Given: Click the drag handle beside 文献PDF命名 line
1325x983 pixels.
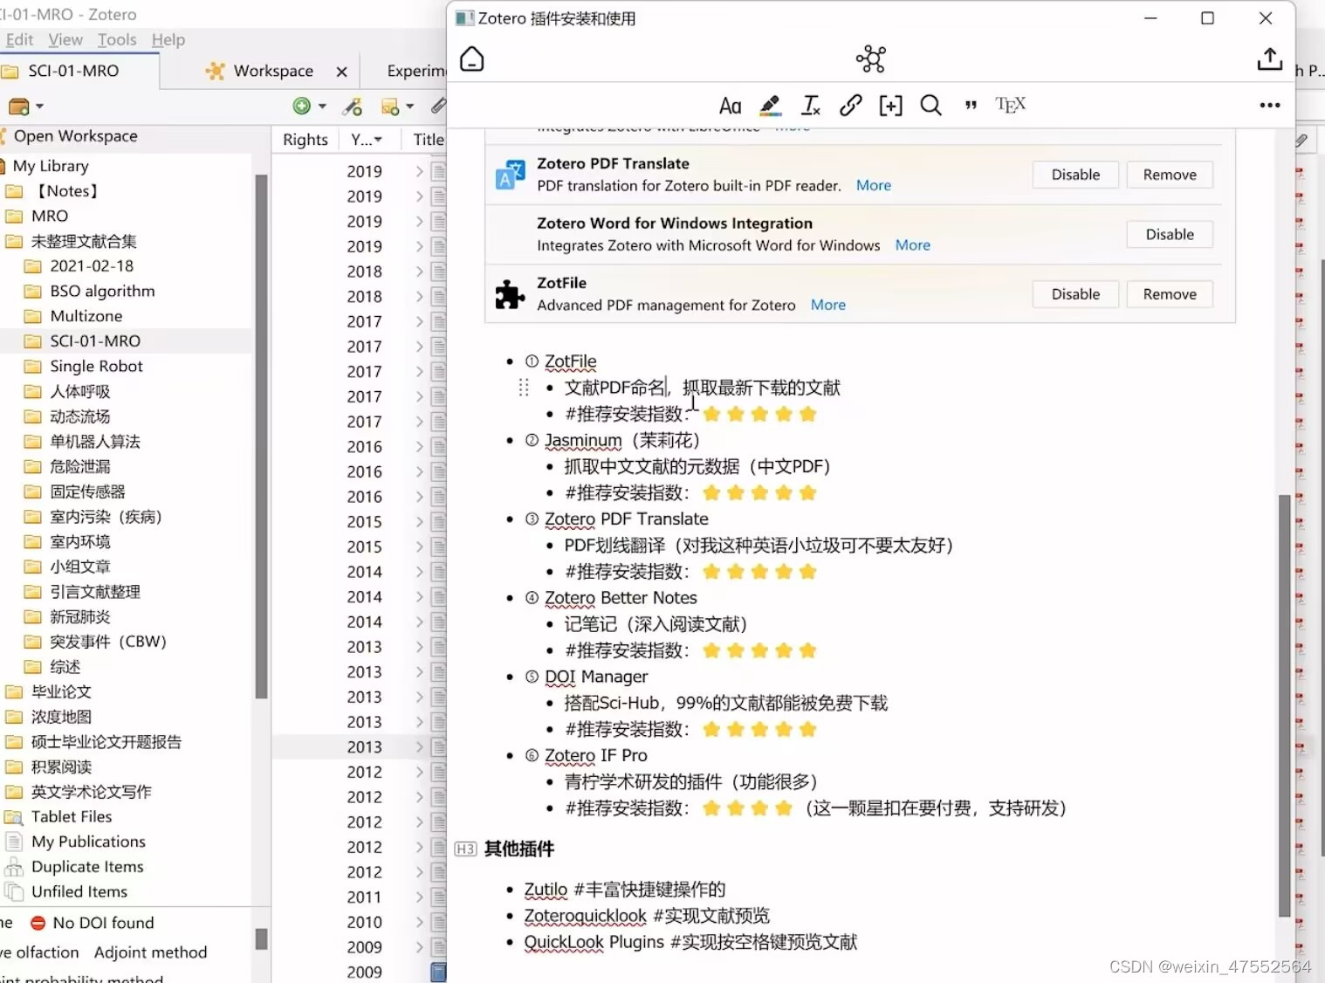Looking at the screenshot, I should point(524,388).
